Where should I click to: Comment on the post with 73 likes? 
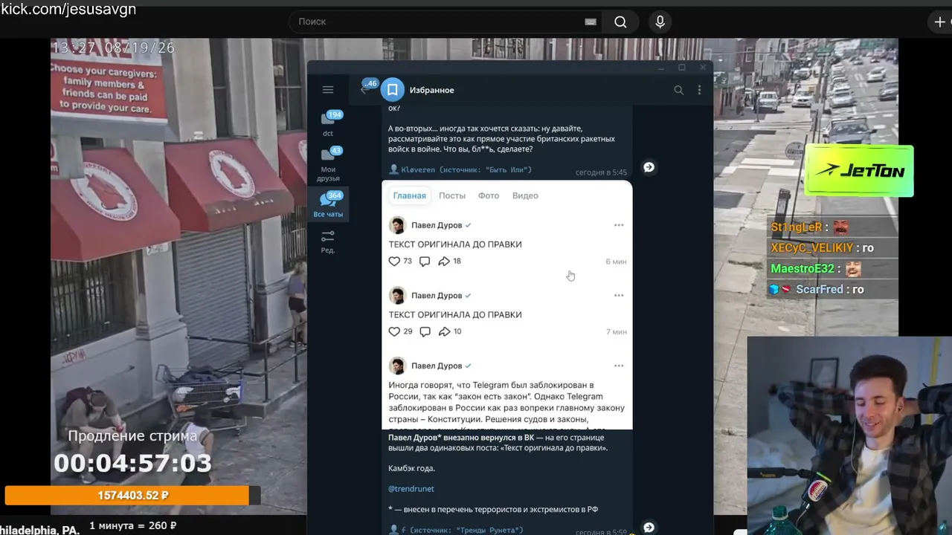(x=425, y=261)
